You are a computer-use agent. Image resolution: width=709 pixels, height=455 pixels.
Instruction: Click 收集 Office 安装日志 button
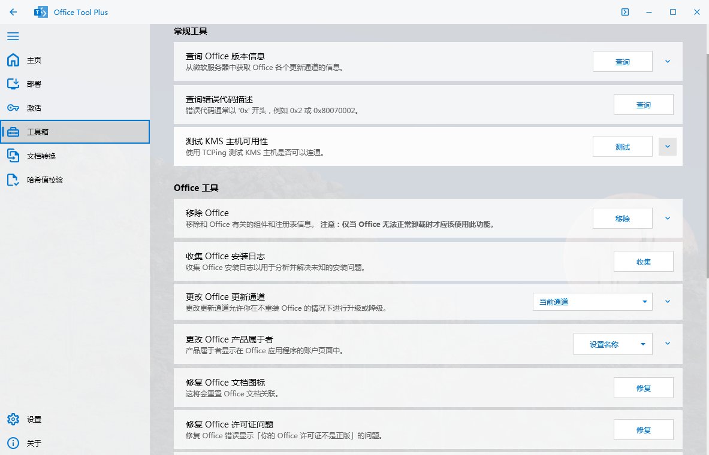[643, 262]
